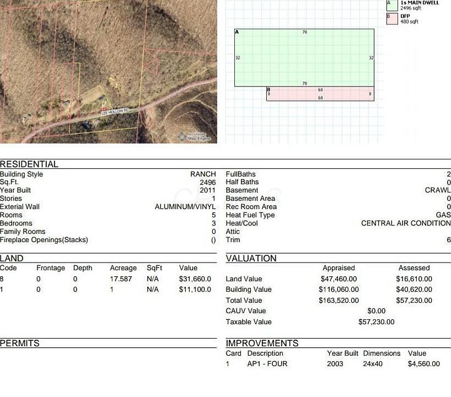Click the RESIDENTIAL section header
The height and width of the screenshot is (397, 451).
(x=29, y=164)
